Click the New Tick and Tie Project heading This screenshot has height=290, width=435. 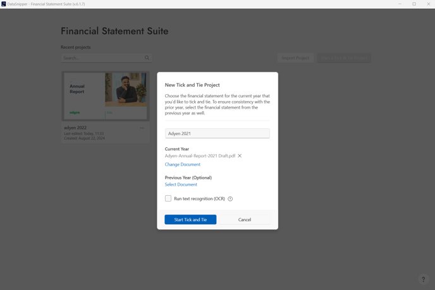[x=192, y=85]
